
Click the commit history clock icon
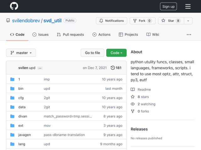click(x=113, y=68)
